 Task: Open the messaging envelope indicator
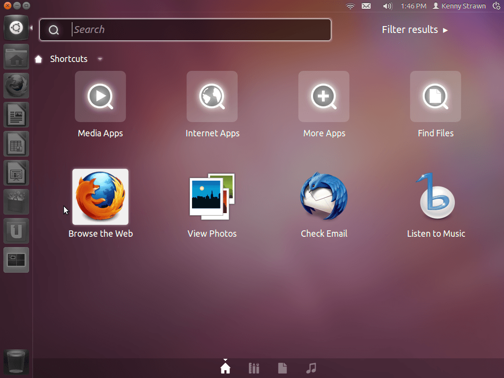point(366,6)
